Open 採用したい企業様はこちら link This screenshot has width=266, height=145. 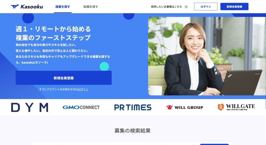pyautogui.click(x=166, y=7)
